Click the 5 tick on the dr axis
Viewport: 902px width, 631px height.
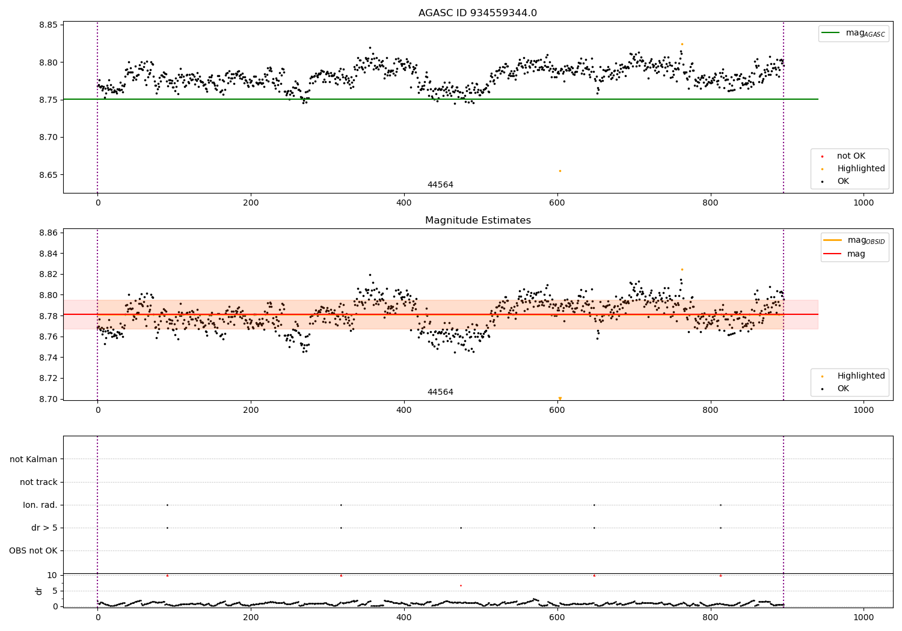[55, 591]
